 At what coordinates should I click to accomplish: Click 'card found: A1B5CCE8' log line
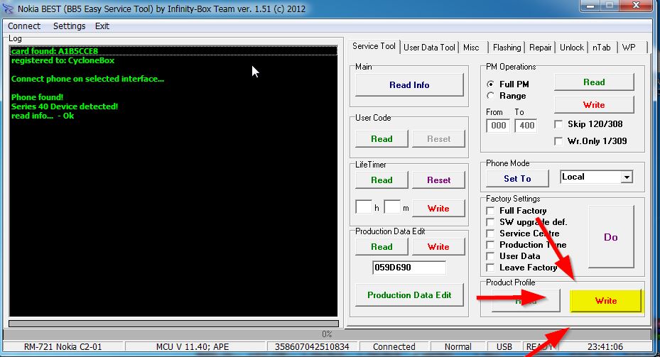tap(54, 51)
